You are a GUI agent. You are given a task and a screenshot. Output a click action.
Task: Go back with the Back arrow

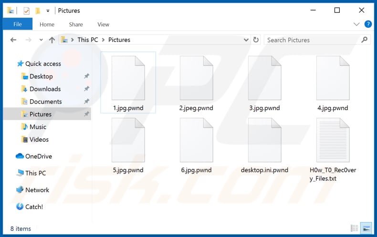click(13, 40)
